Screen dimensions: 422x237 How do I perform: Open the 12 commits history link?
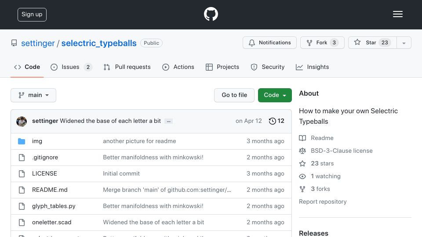coord(276,121)
